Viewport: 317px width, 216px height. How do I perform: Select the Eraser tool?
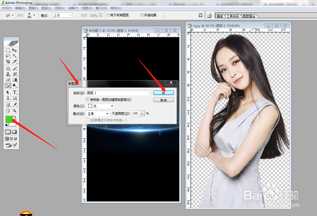coord(8,80)
